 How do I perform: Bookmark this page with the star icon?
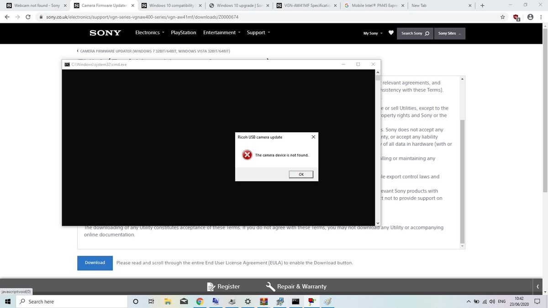pos(503,17)
